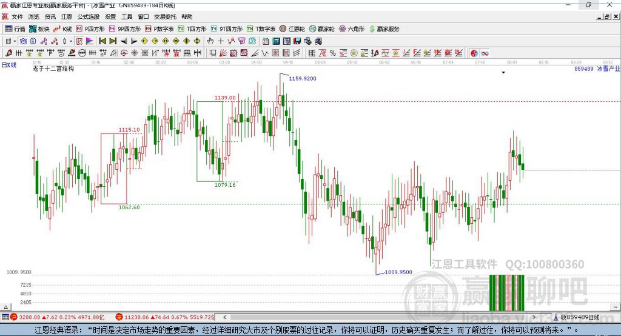The image size is (621, 336).
Task: Open the 设置 menu
Action: (x=110, y=16)
